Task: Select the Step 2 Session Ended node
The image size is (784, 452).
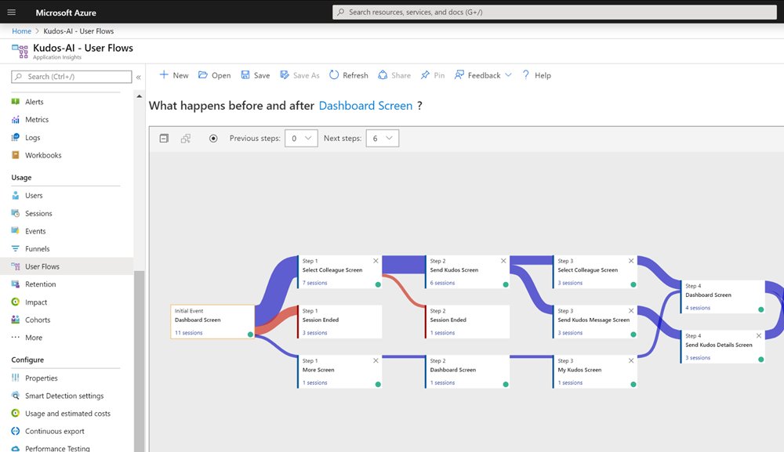Action: (x=467, y=322)
